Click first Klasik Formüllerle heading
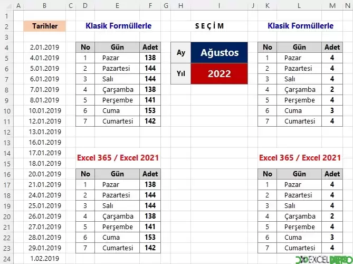The image size is (353, 264). click(118, 26)
